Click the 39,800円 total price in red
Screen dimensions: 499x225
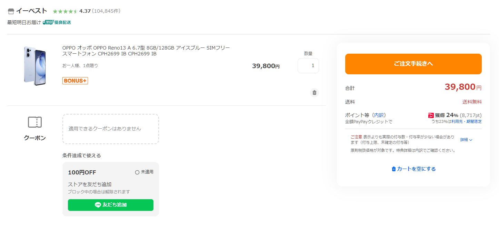tap(463, 87)
